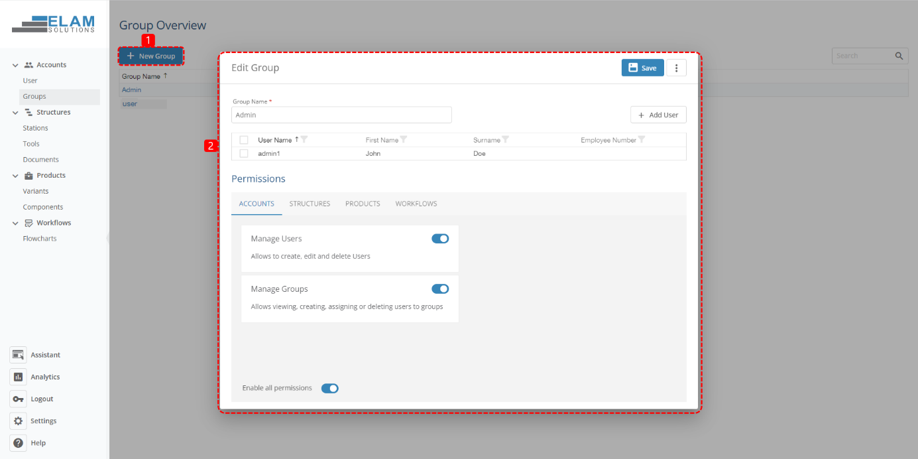Viewport: 918px width, 459px height.
Task: Click inside the Group Name input field
Action: coord(341,114)
